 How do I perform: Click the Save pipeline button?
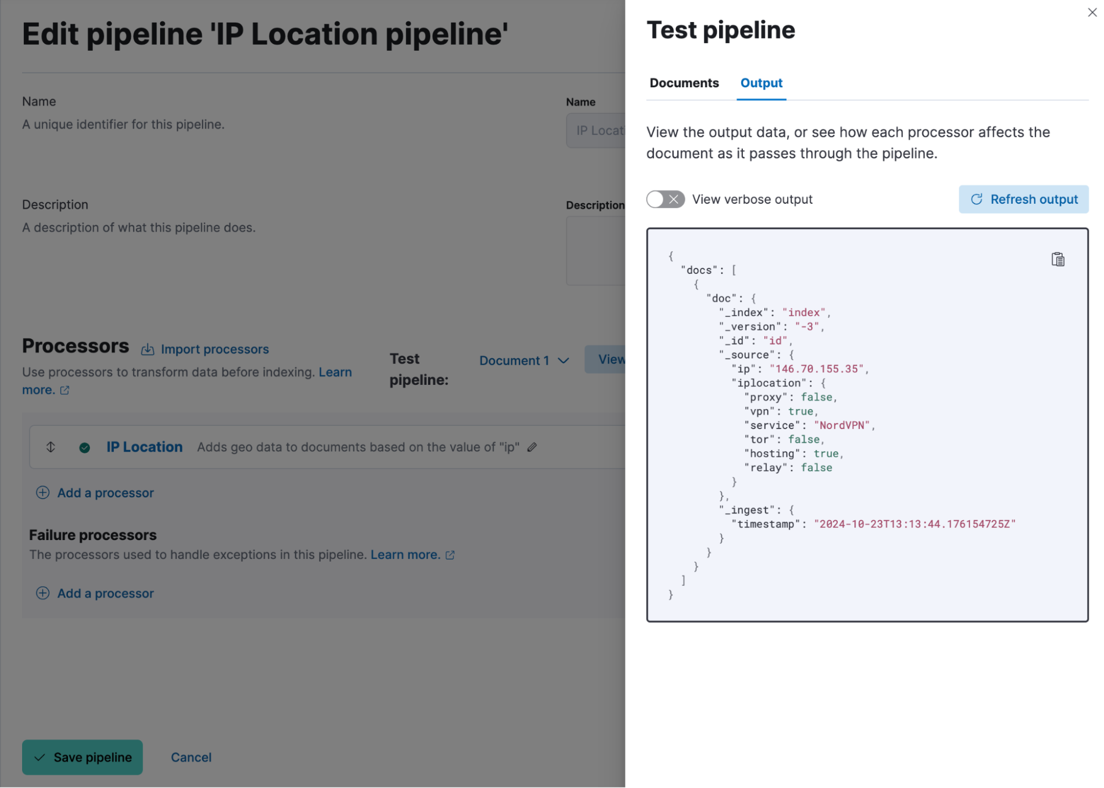point(82,757)
